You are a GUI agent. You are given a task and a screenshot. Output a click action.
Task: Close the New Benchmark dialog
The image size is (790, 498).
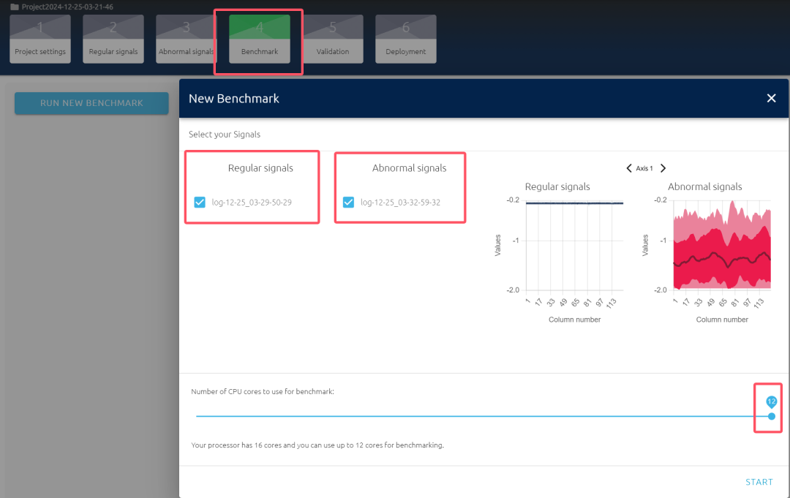click(771, 98)
